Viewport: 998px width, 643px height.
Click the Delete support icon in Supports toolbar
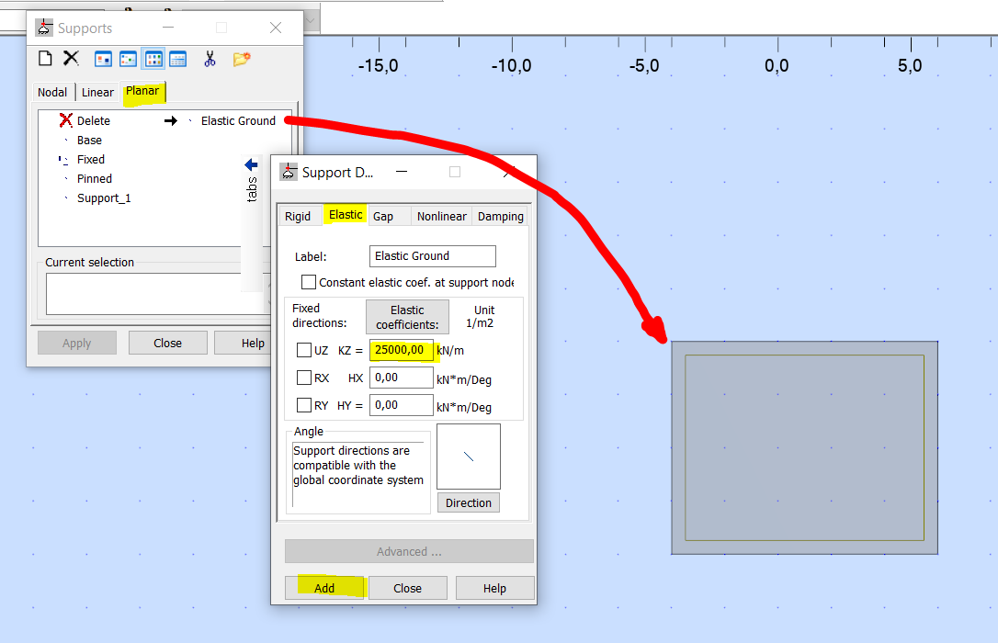[69, 58]
